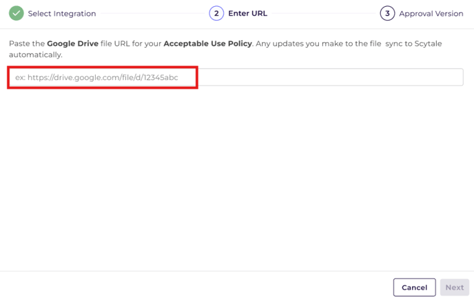Image resolution: width=474 pixels, height=301 pixels.
Task: Select the step 2 circle indicator
Action: pos(216,13)
